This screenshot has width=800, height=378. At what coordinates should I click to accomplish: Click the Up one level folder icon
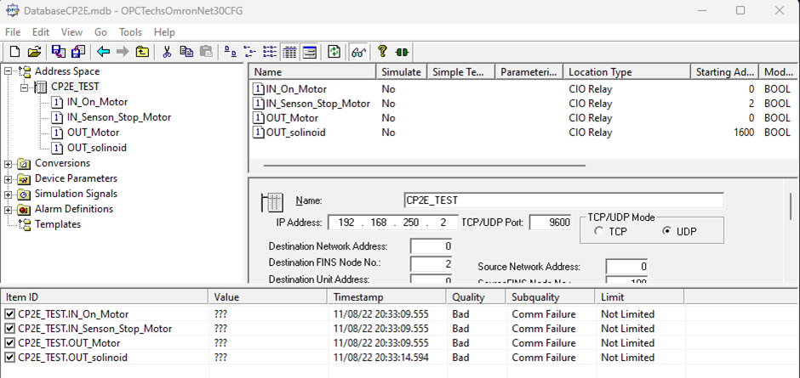(x=142, y=52)
